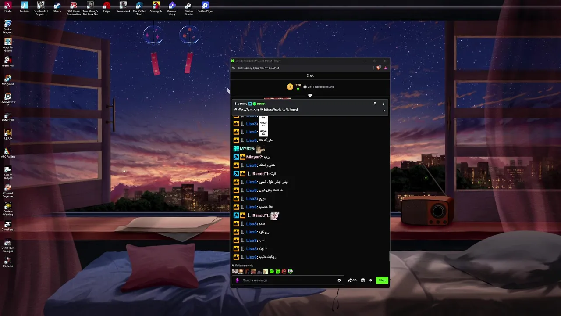Viewport: 561px width, 316px height.
Task: Open site settings icon in address bar
Action: pos(234,68)
